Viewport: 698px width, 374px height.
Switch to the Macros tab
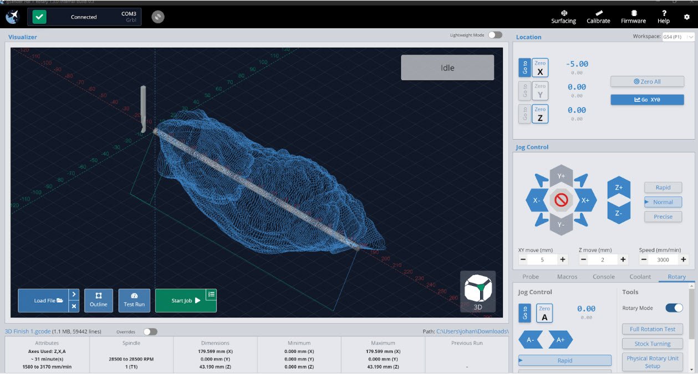pyautogui.click(x=567, y=276)
